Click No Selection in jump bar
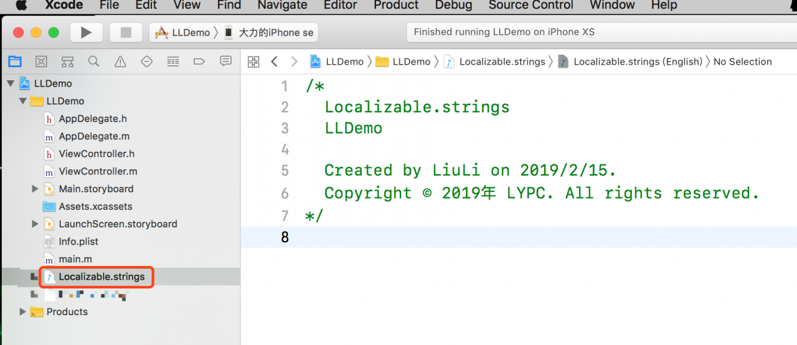This screenshot has height=345, width=797. [x=743, y=61]
